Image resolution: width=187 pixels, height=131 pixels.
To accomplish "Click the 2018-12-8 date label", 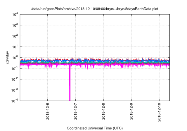I will coord(103,111).
